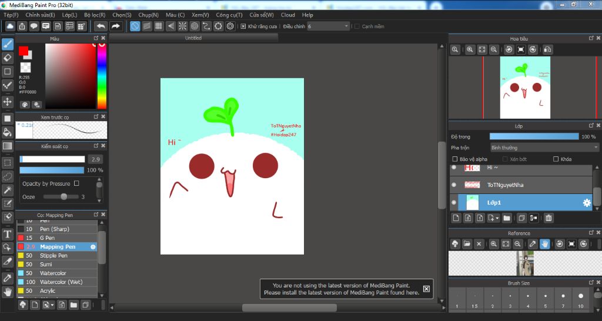
Task: Toggle visibility of the Hi ~ layer
Action: [x=454, y=168]
